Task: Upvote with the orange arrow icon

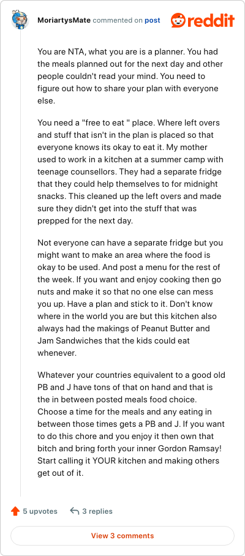Action: pos(15,511)
